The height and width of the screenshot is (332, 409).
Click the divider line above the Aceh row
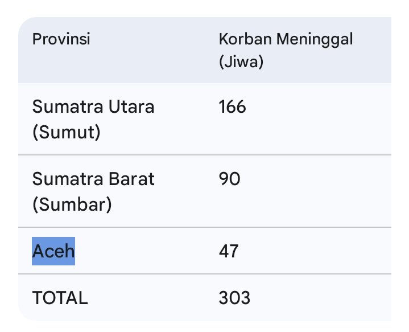click(x=205, y=227)
